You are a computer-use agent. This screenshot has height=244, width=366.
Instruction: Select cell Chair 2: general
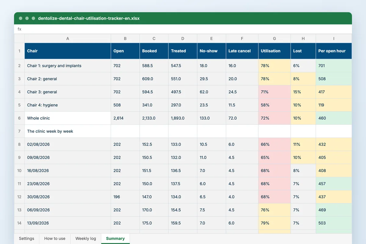click(x=68, y=79)
